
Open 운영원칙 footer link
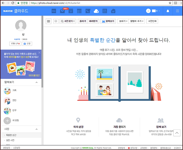point(121,148)
